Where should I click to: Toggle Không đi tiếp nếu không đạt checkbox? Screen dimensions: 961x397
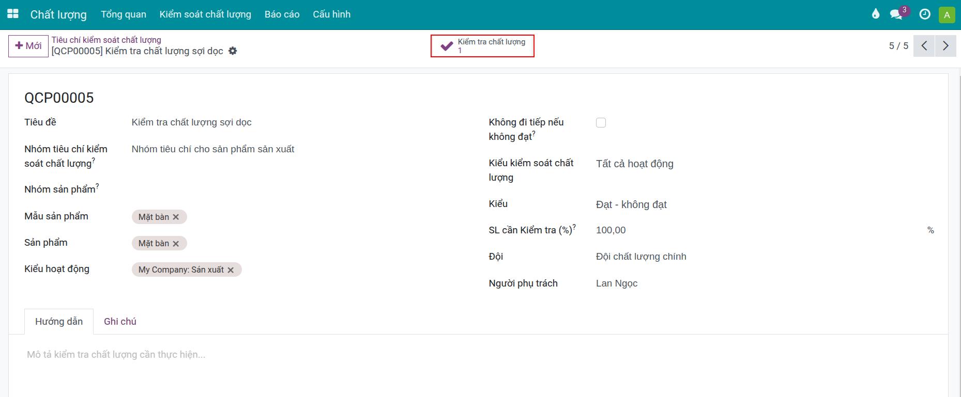(601, 122)
